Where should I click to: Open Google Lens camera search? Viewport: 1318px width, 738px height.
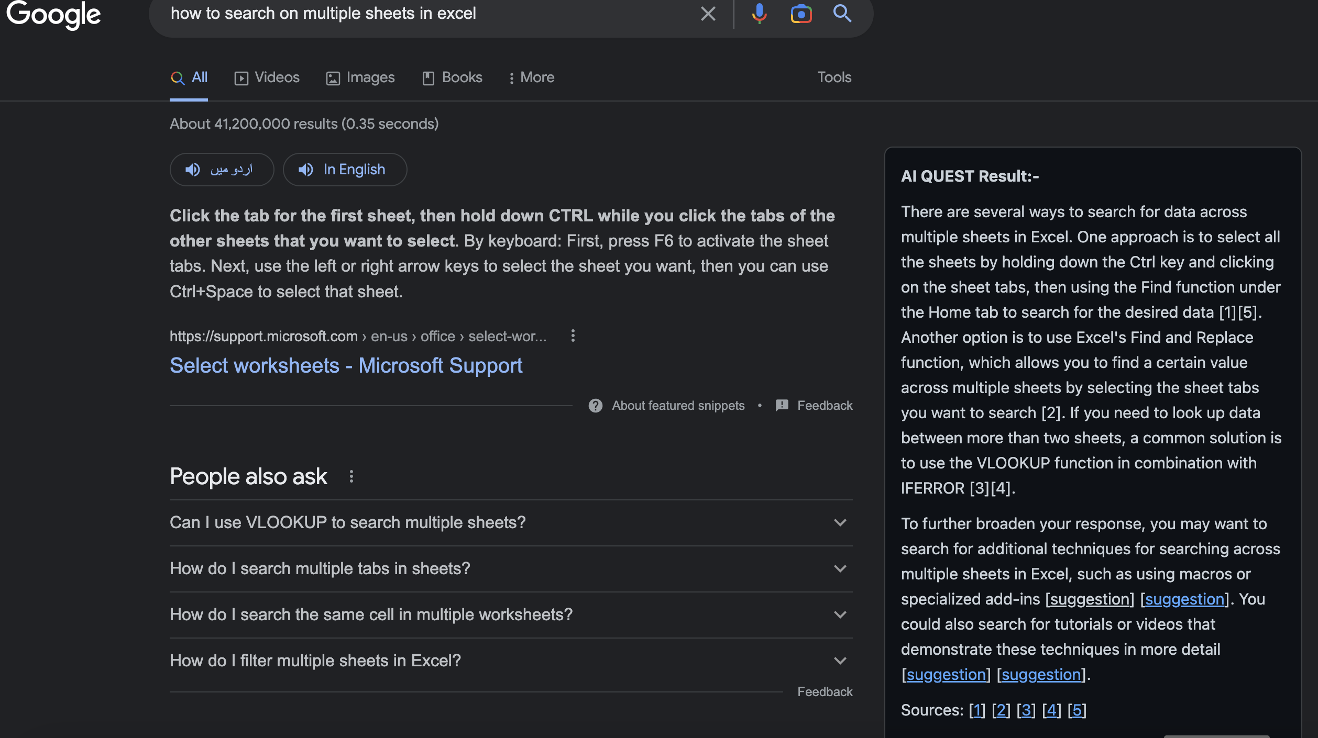tap(801, 14)
